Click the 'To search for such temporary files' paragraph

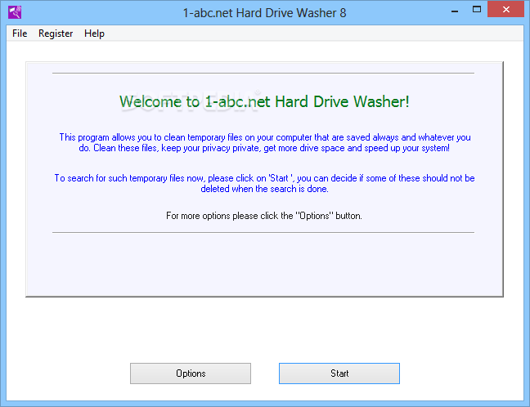coord(264,183)
